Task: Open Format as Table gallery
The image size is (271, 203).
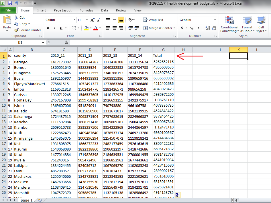Action: (247, 24)
